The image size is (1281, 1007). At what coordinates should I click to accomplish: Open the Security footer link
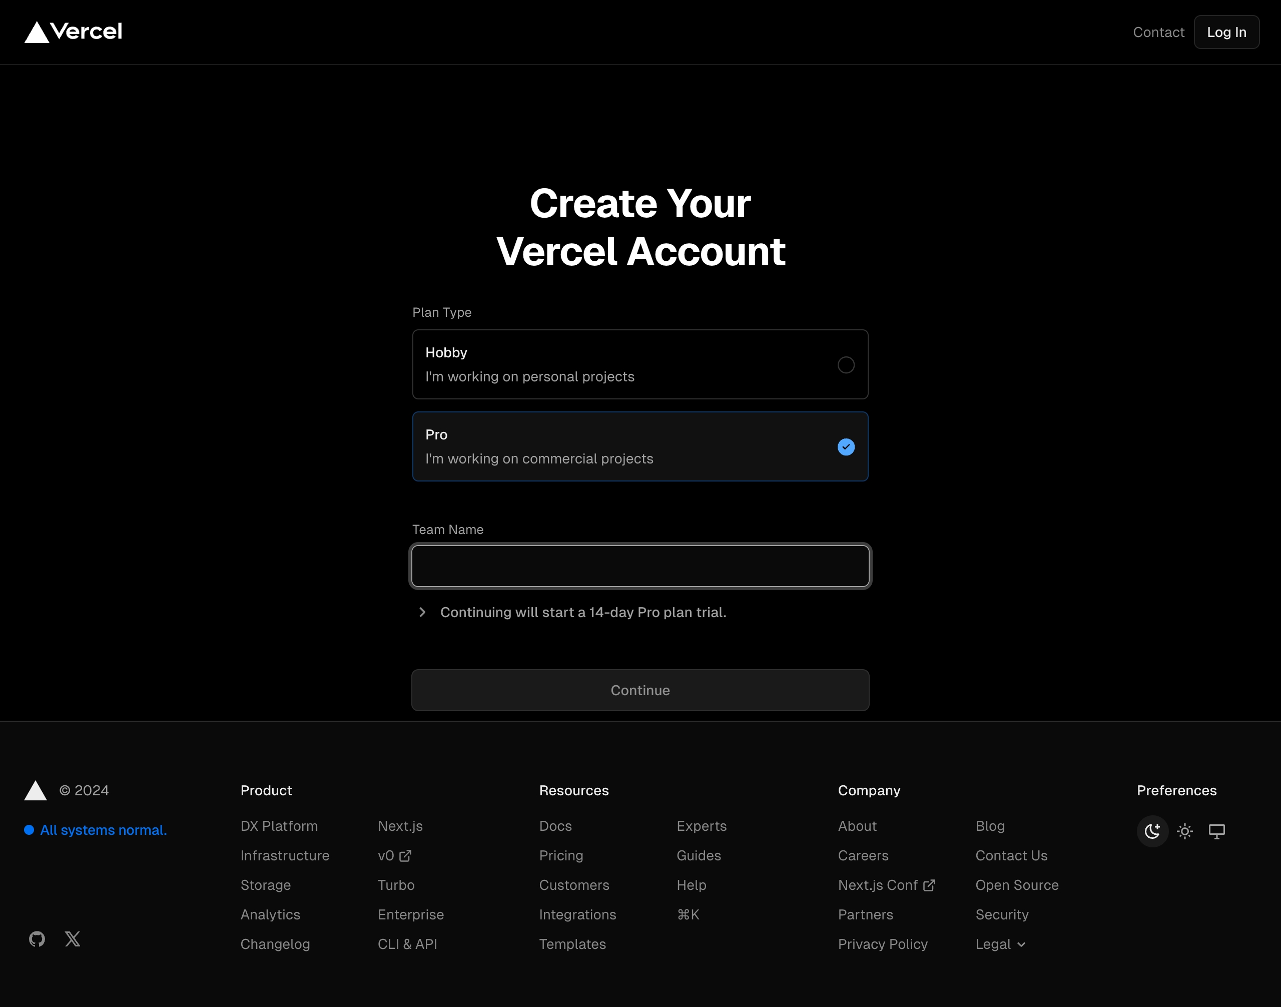[x=1002, y=914]
